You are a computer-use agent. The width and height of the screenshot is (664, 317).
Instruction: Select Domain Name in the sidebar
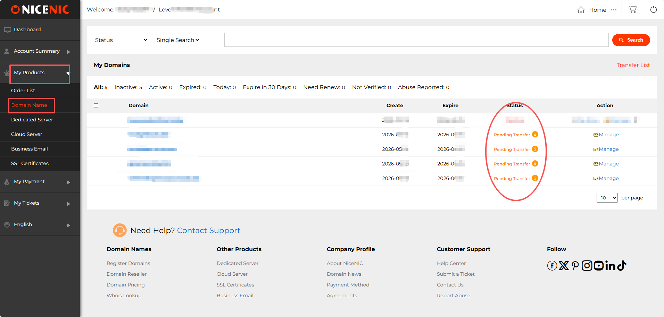29,105
